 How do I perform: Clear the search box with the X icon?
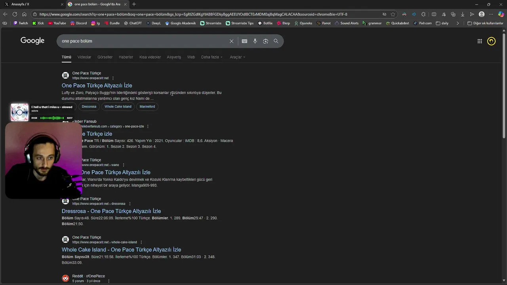coord(231,41)
